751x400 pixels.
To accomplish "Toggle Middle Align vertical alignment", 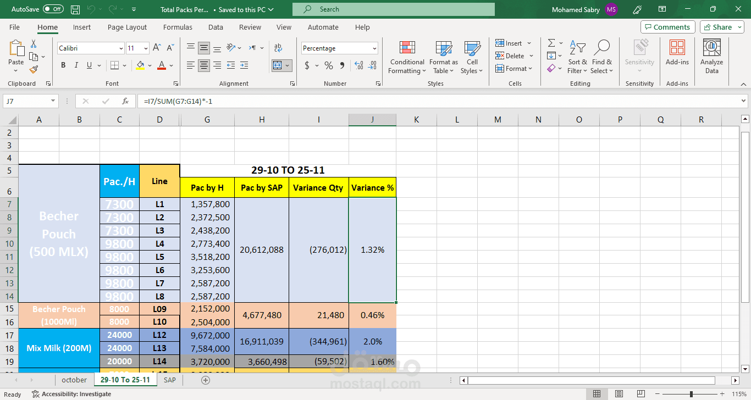I will tap(204, 48).
